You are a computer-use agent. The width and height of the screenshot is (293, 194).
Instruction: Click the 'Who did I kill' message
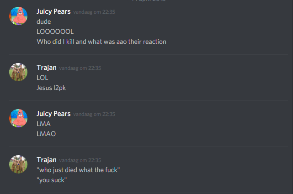click(101, 42)
